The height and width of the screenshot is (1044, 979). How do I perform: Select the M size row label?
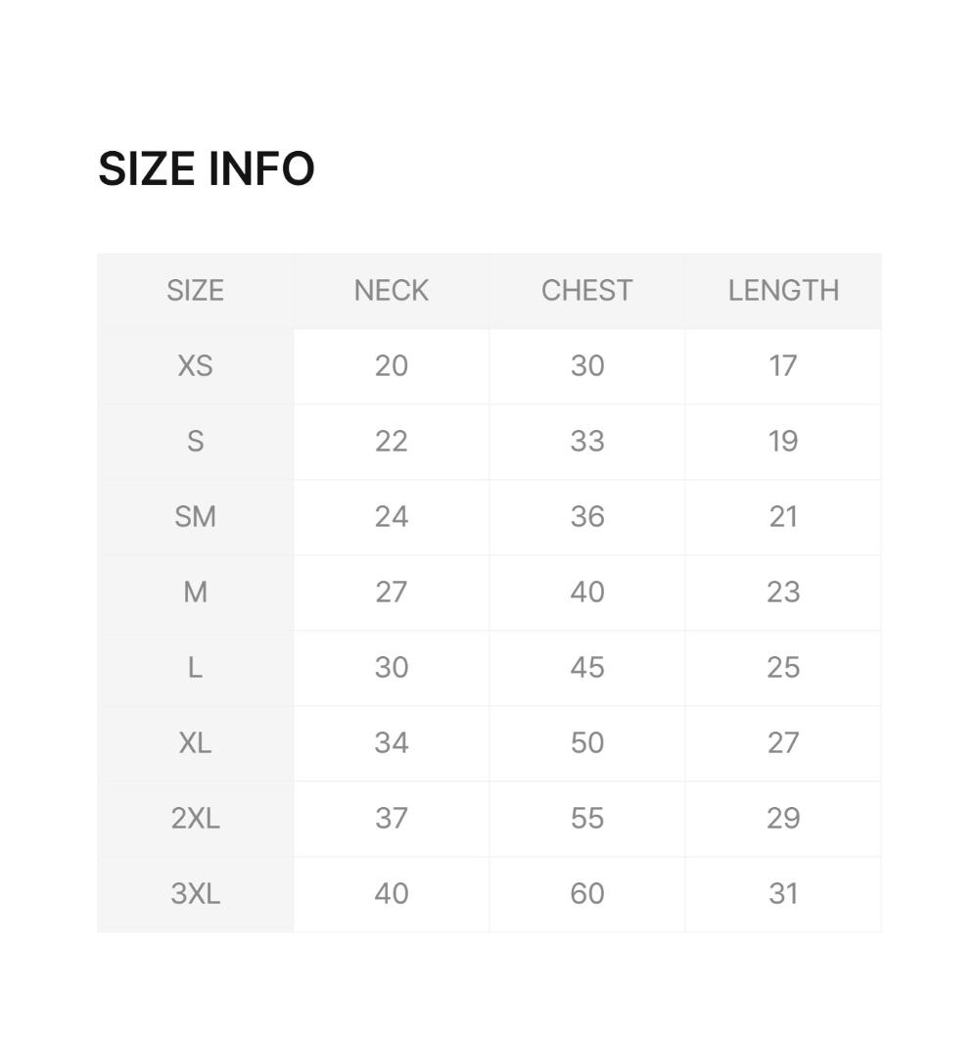click(x=195, y=593)
